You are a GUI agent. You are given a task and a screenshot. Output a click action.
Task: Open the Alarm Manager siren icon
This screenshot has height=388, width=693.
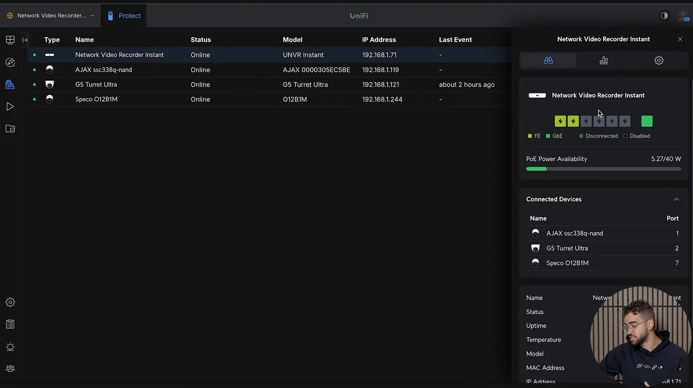click(x=10, y=347)
